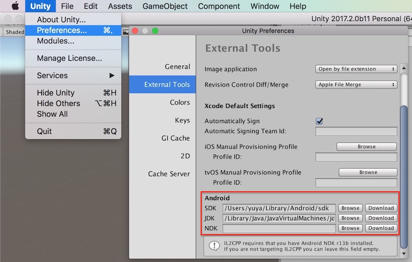Click tvOS Profile ID input field
Viewport: 412px width, 262px height.
356,182
